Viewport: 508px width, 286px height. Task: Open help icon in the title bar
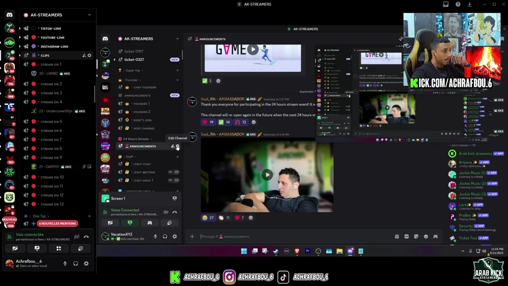pyautogui.click(x=458, y=4)
